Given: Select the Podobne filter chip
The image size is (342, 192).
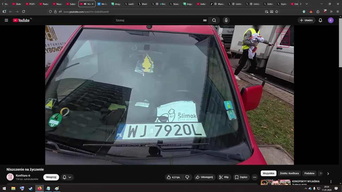Looking at the screenshot, I should pyautogui.click(x=309, y=173).
